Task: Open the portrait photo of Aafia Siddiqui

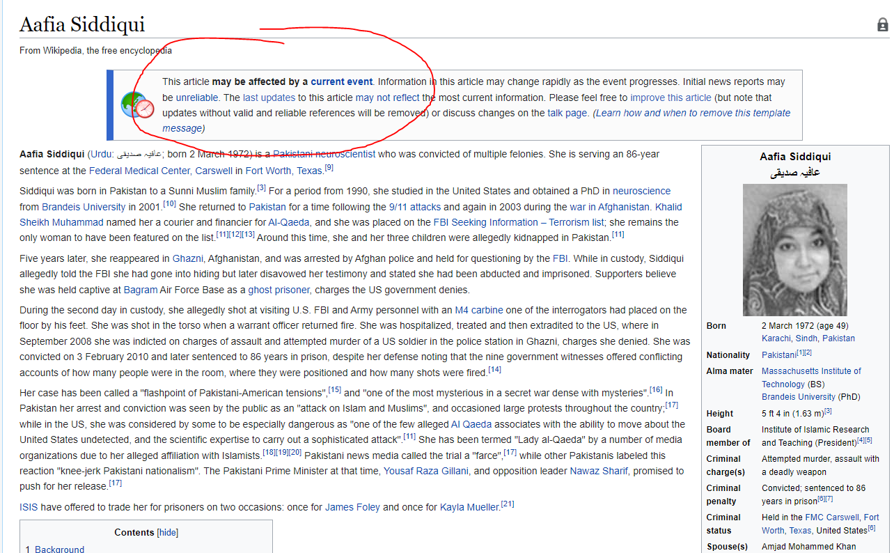Action: 795,250
